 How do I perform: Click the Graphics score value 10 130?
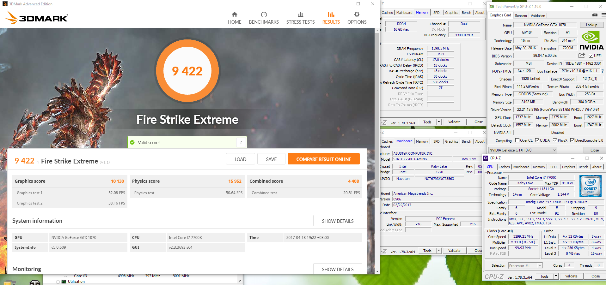pyautogui.click(x=117, y=181)
